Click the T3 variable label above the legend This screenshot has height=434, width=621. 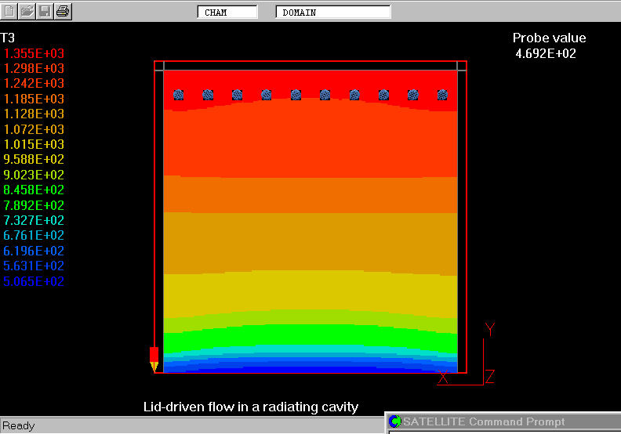[x=8, y=38]
